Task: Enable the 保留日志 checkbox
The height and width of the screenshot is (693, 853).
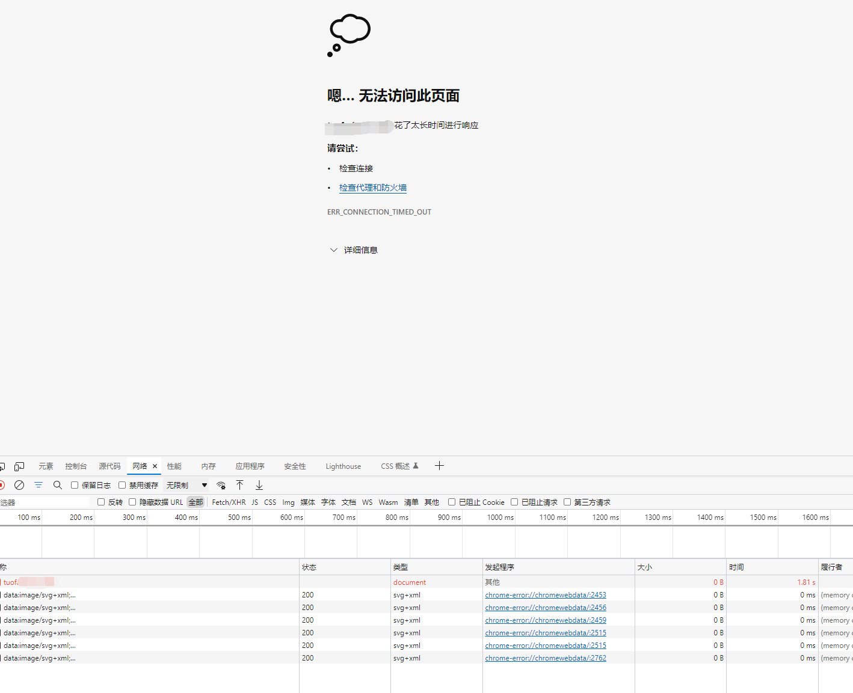Action: coord(74,485)
